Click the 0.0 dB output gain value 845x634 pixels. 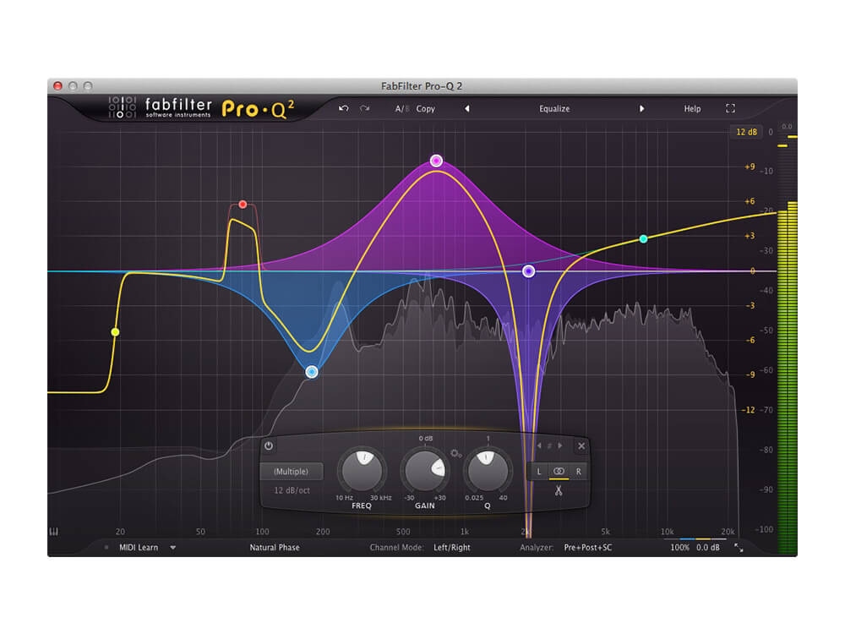click(x=707, y=547)
